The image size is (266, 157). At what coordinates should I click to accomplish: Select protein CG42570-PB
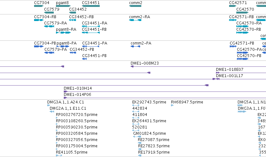pyautogui.click(x=249, y=56)
